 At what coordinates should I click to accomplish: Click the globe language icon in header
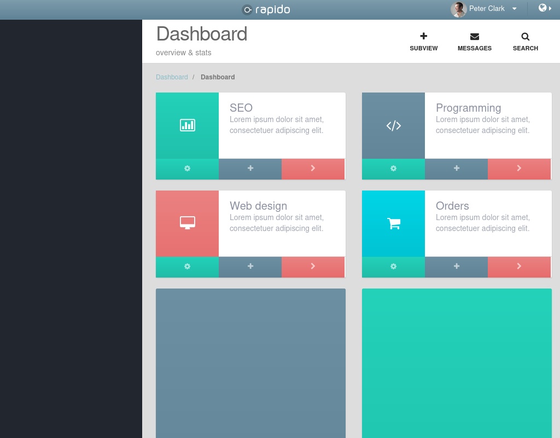pyautogui.click(x=544, y=8)
